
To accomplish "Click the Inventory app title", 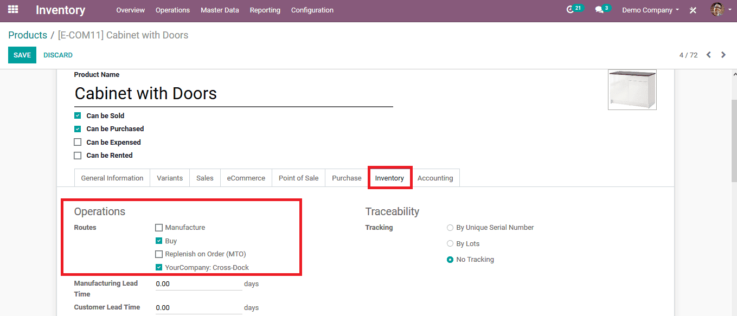I will tap(61, 10).
